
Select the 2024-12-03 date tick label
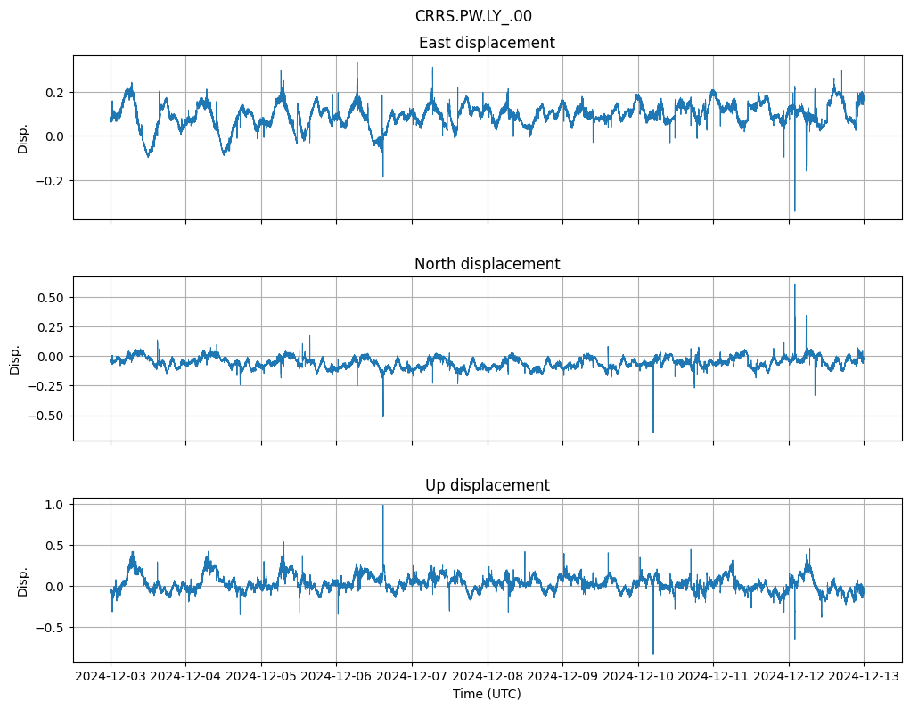tap(111, 677)
